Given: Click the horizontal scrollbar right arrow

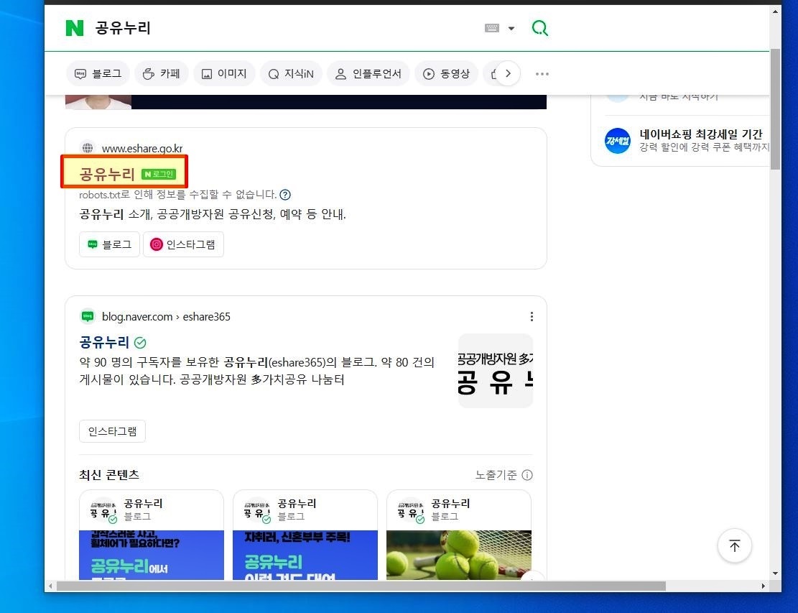Looking at the screenshot, I should click(x=763, y=586).
